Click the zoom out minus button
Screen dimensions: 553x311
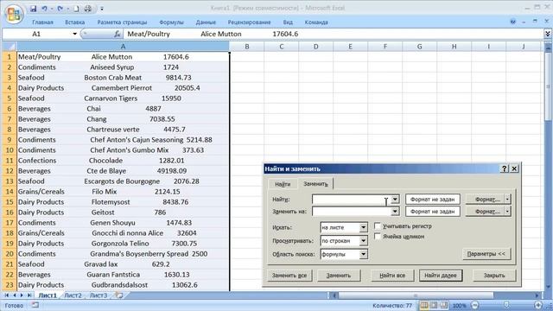click(475, 305)
